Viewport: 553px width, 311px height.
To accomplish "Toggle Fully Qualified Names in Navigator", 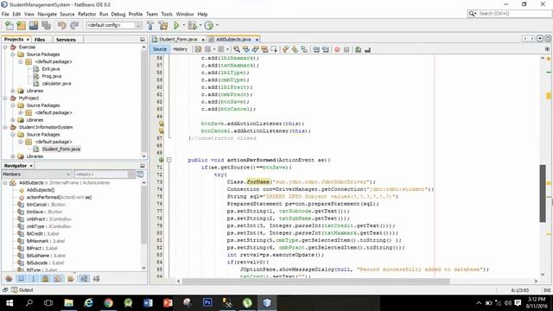I will point(71,278).
